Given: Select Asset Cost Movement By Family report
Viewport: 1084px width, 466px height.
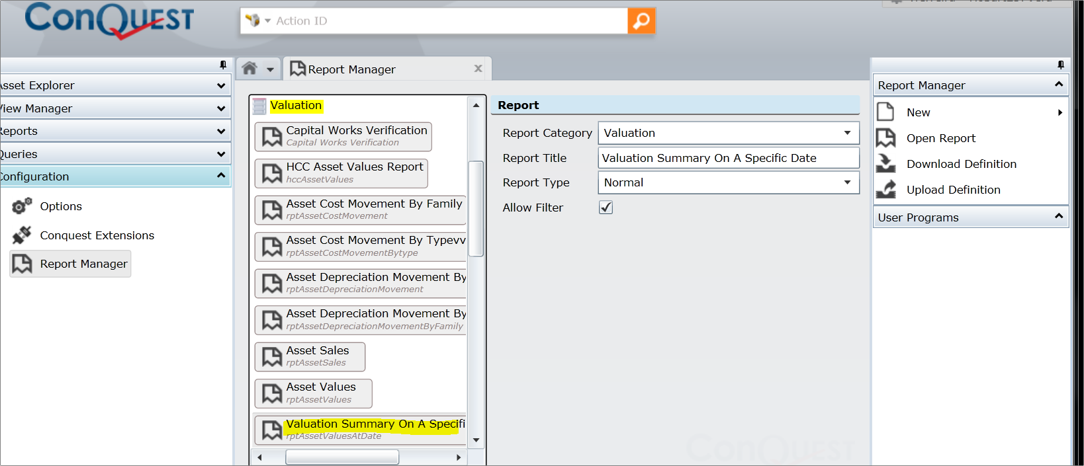Looking at the screenshot, I should coord(361,210).
